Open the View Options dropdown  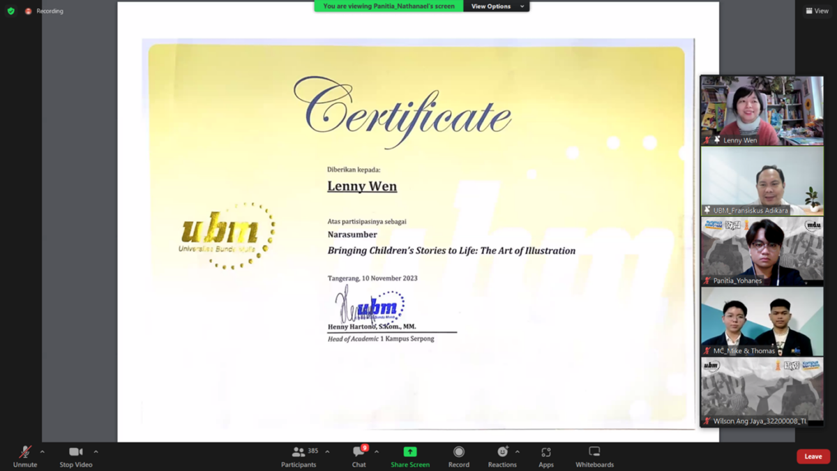point(496,6)
